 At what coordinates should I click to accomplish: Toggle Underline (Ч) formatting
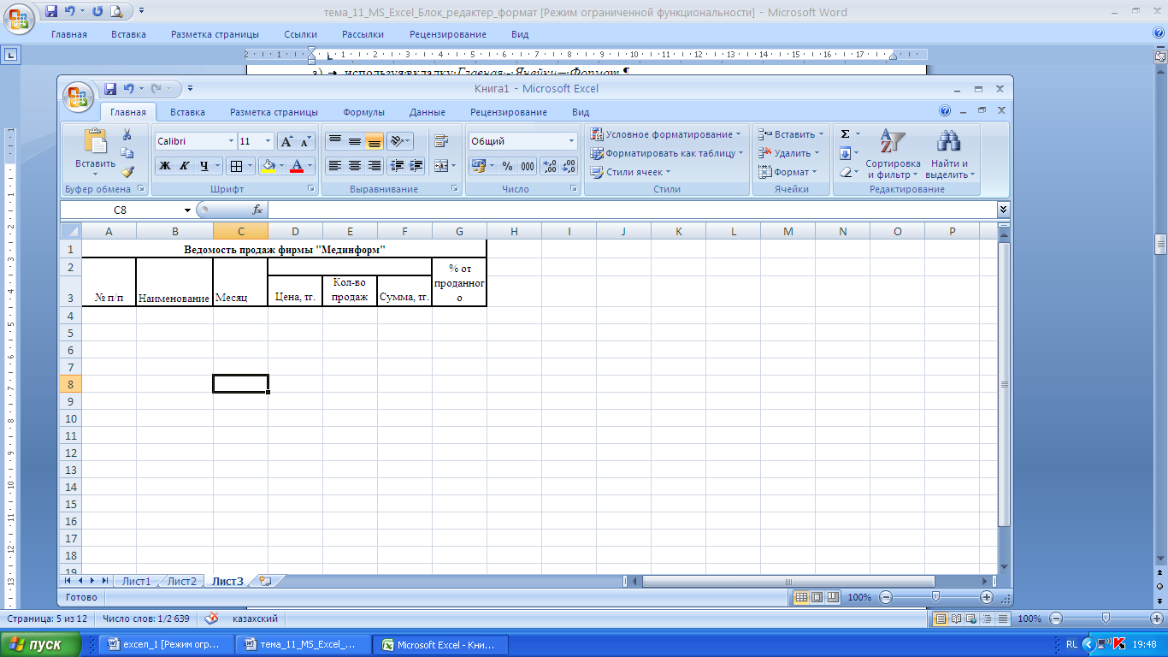(204, 166)
